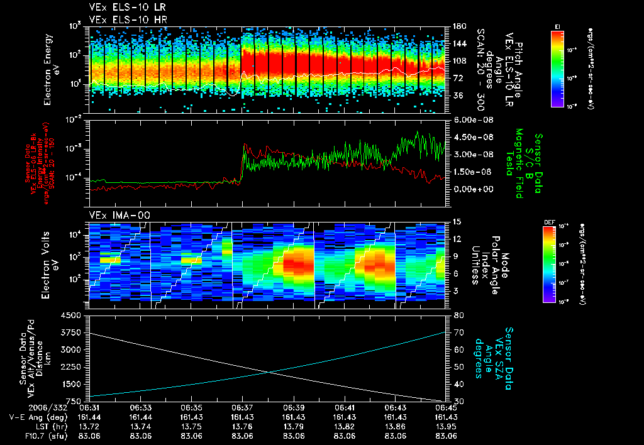Select the 'VEx ELS-10 HR' plot title
Viewport: 644px width, 445px height.
click(128, 19)
